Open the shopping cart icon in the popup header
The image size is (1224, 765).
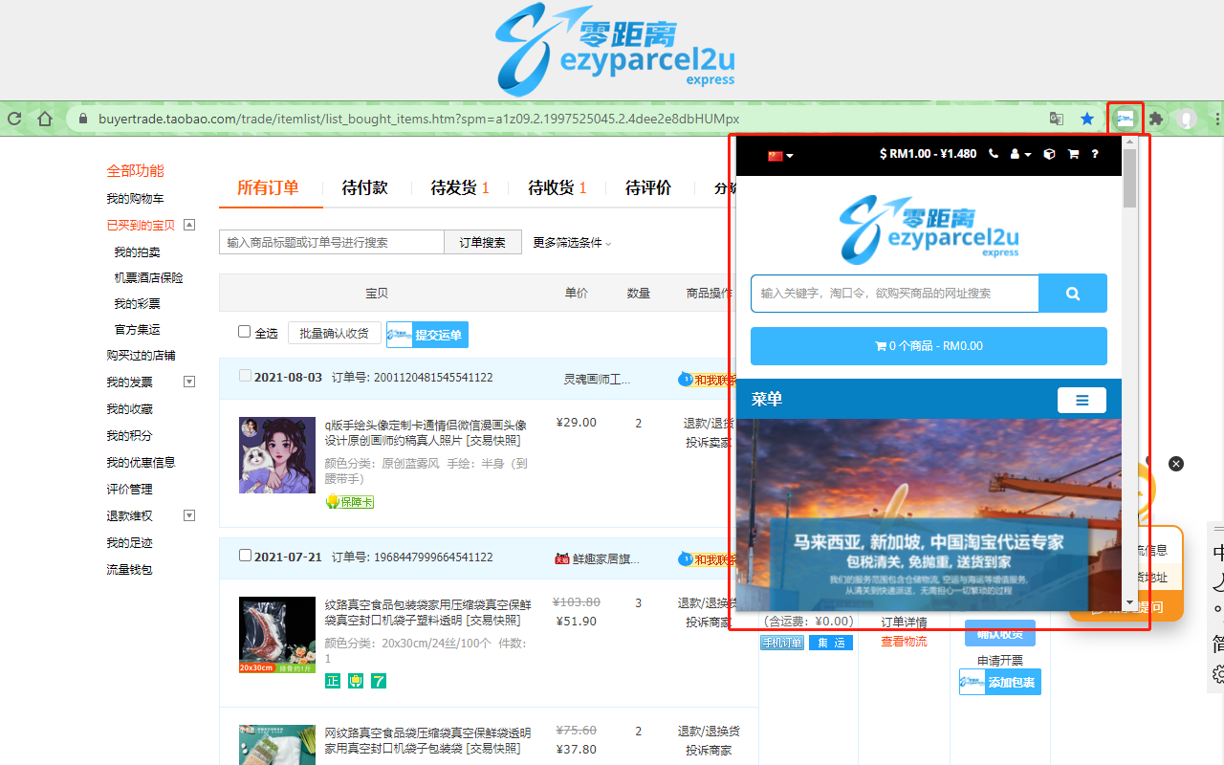(1073, 154)
